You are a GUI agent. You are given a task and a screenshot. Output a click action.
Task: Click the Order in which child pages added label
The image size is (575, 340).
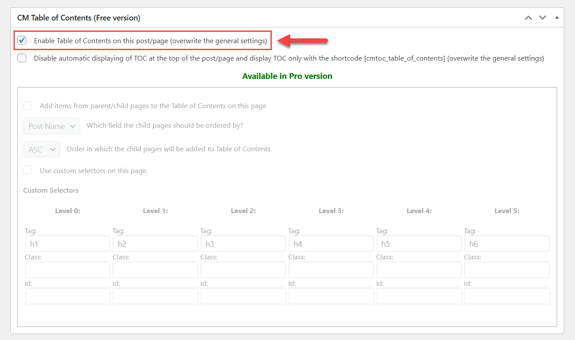pos(169,149)
